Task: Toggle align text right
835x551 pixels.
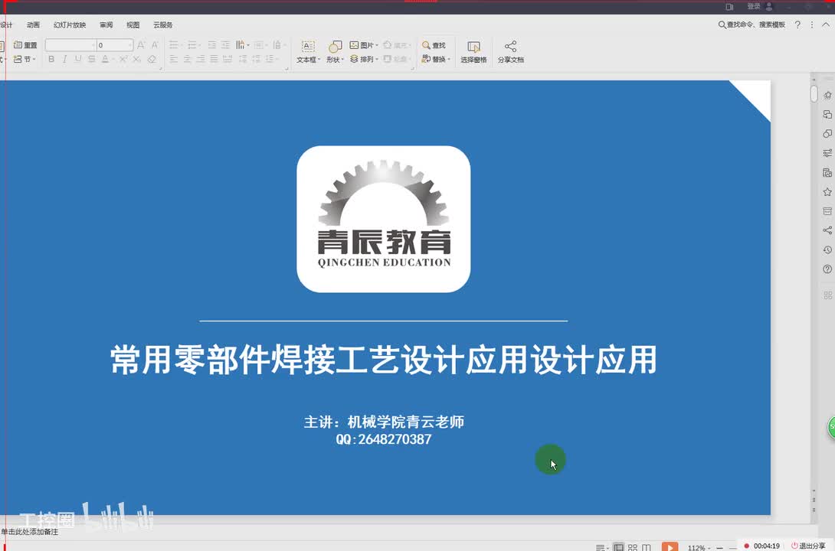Action: (201, 59)
